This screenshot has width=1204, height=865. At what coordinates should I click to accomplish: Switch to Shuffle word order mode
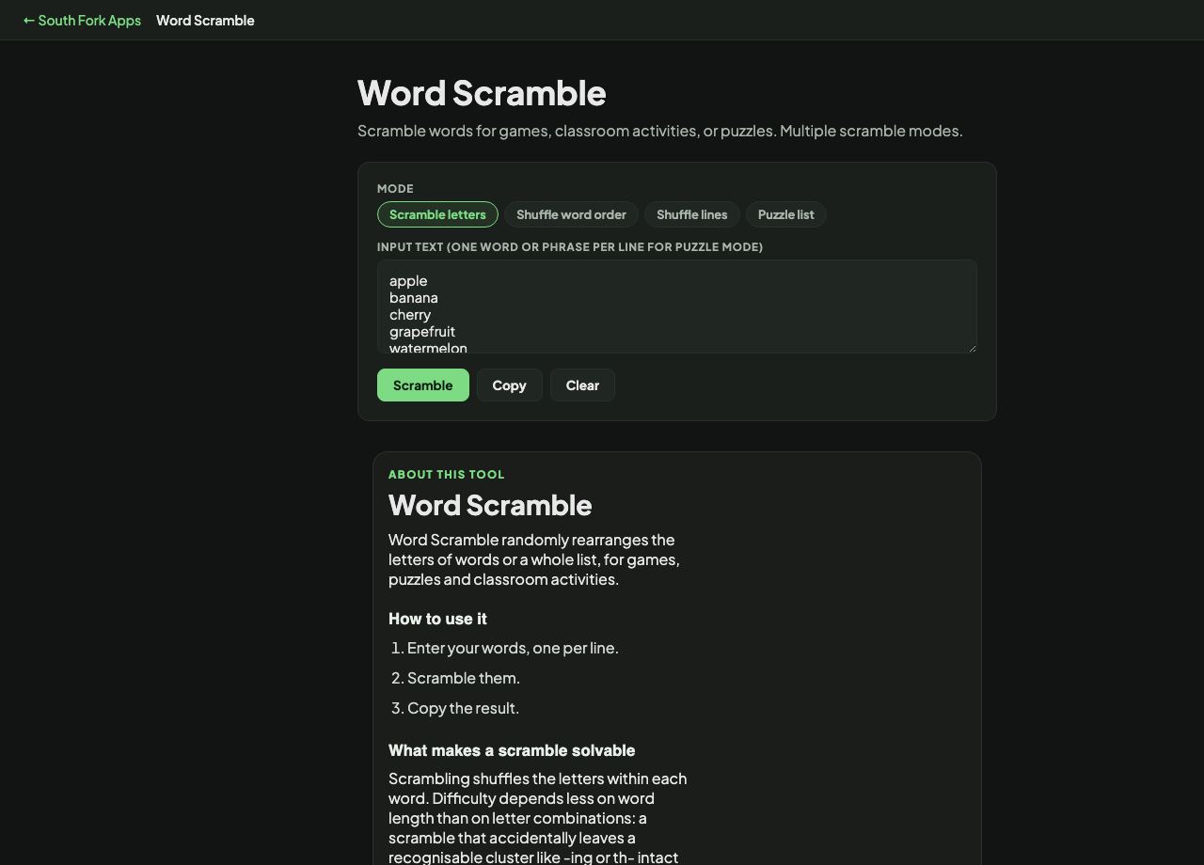(x=571, y=214)
